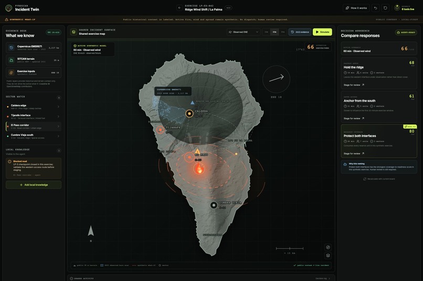This screenshot has height=281, width=423.
Task: Click the active scenario 60 min Observed wind card
Action: pos(379,49)
